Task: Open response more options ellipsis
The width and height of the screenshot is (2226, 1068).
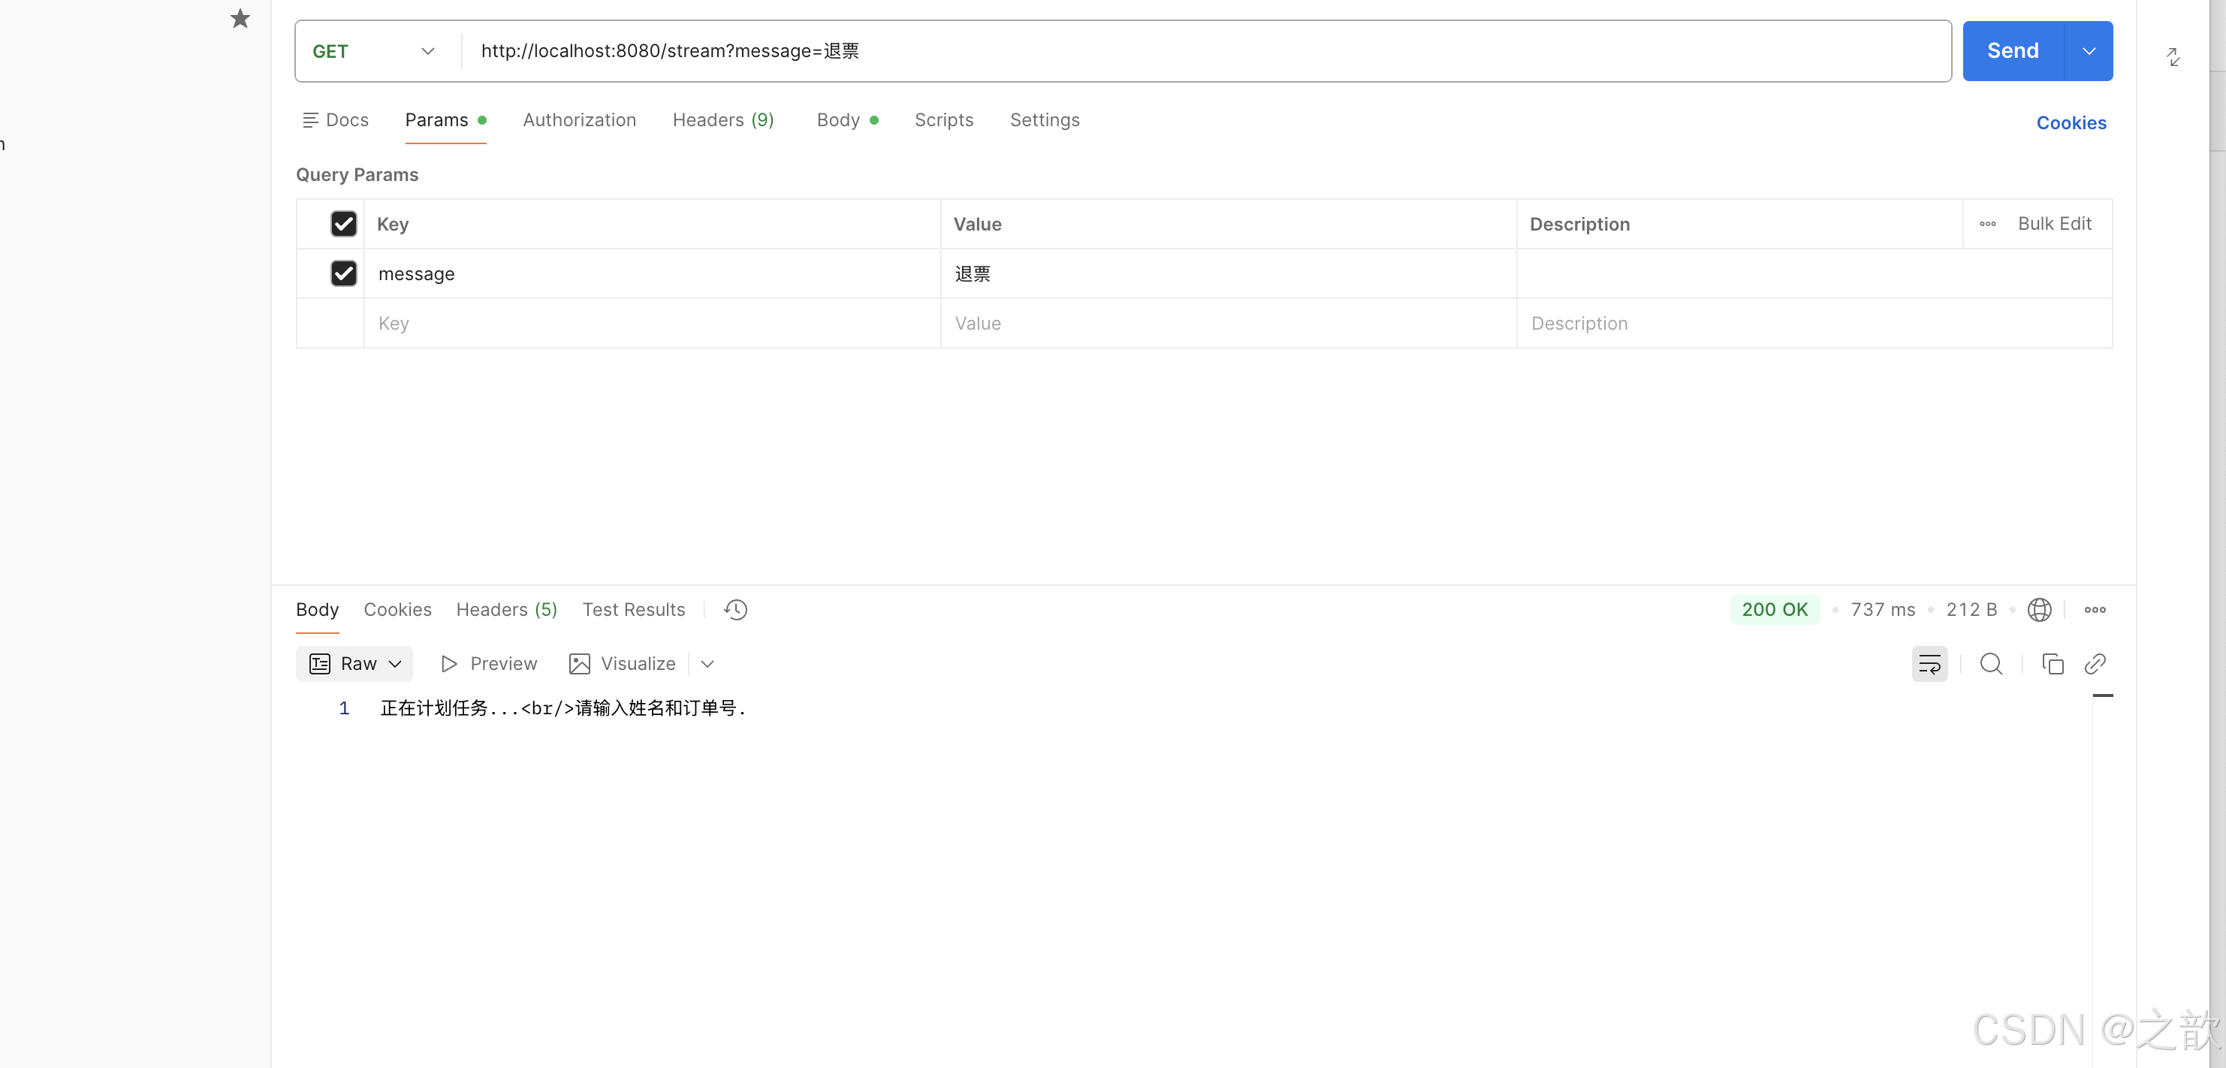Action: point(2095,610)
